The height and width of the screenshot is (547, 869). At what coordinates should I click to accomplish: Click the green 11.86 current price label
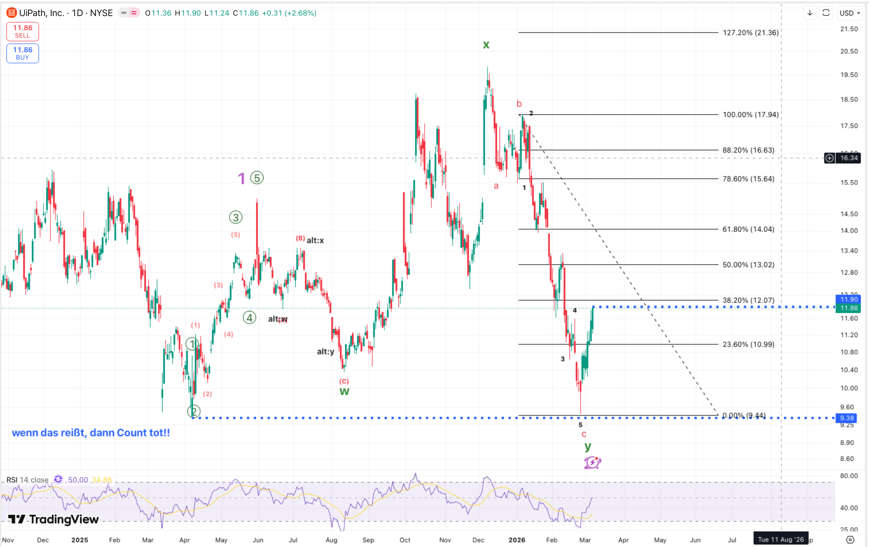pyautogui.click(x=849, y=308)
